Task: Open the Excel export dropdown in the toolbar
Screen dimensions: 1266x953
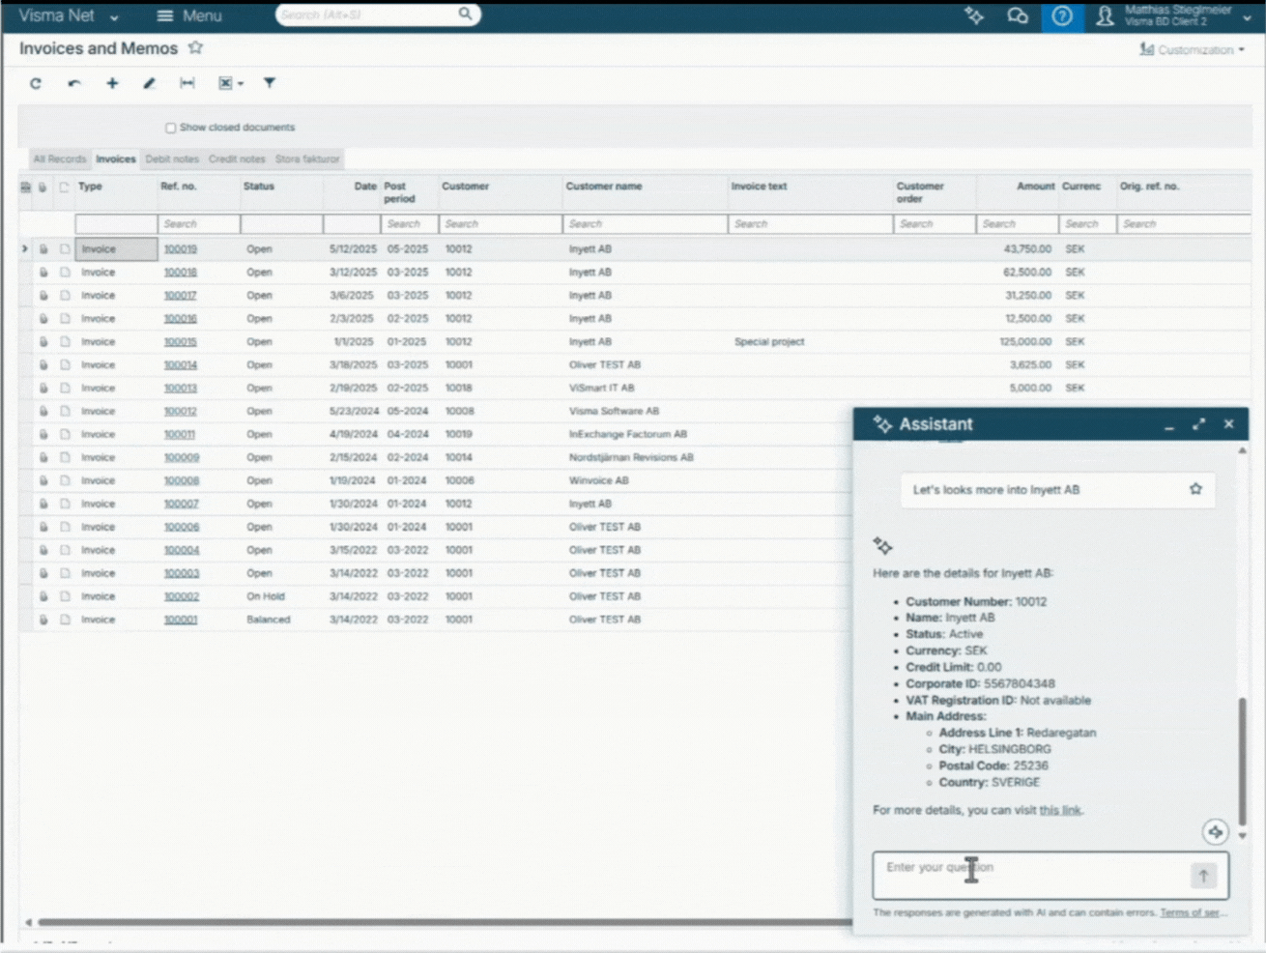Action: tap(230, 84)
